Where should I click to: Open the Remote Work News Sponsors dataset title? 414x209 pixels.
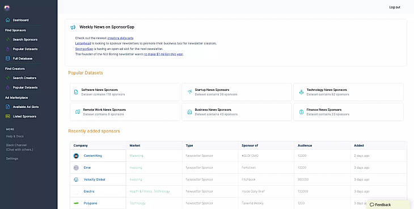coord(104,110)
